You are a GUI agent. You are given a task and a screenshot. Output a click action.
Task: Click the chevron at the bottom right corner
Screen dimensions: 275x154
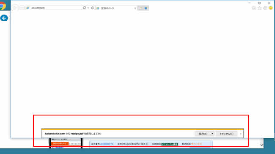pos(261,145)
